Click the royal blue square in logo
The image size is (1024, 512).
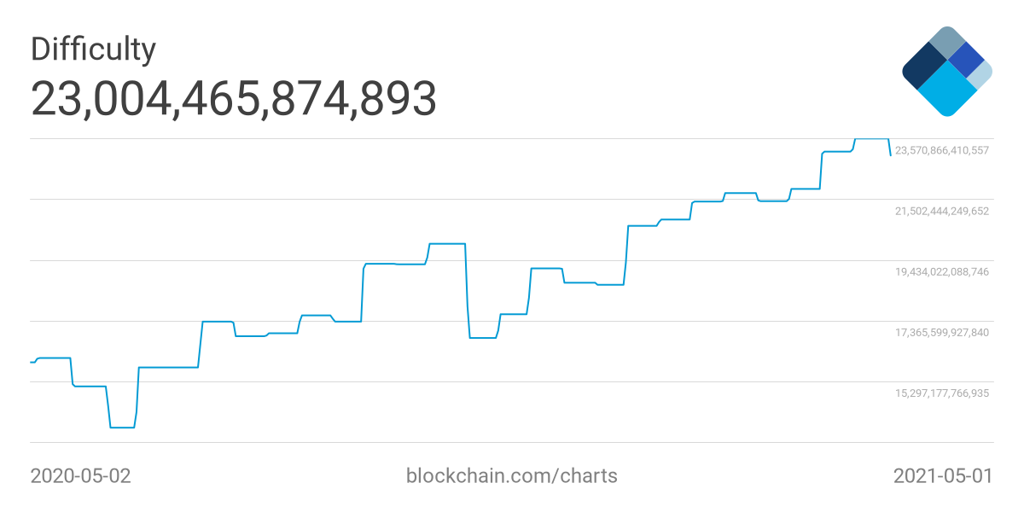tap(965, 59)
